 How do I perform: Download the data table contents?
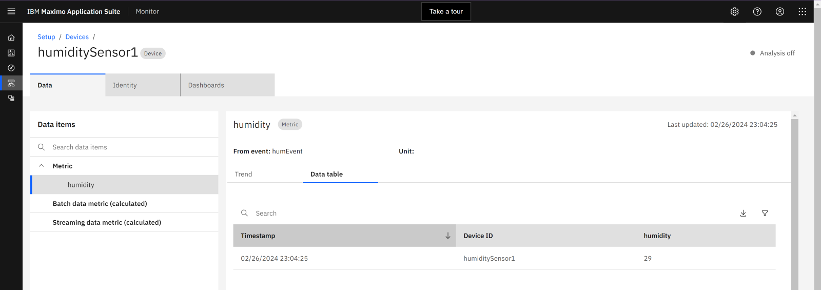point(743,213)
